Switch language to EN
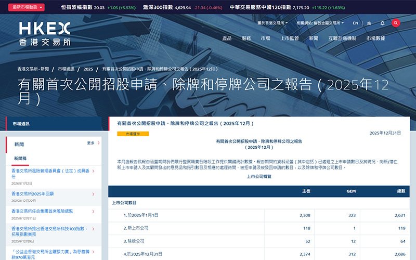 pyautogui.click(x=355, y=23)
